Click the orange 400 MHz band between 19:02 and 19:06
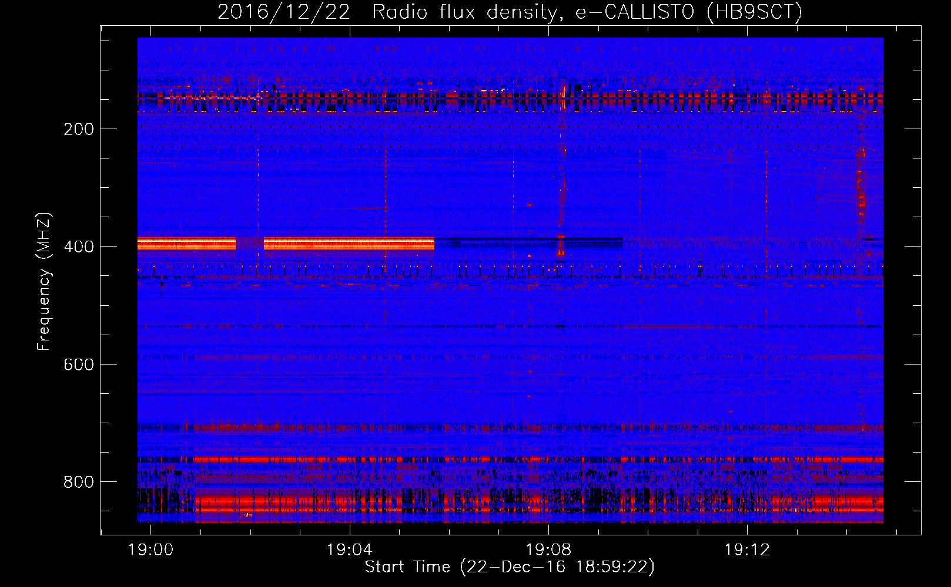This screenshot has width=951, height=587. (x=349, y=244)
